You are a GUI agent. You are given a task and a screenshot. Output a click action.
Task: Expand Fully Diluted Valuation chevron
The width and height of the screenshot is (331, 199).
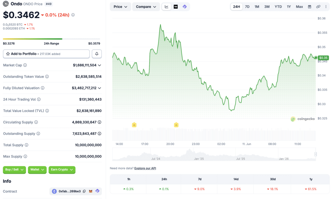(x=100, y=88)
